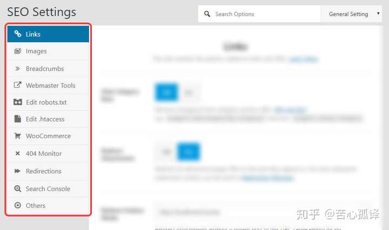Screen dimensions: 389x230
Task: Click the picture icon beside Images
Action: click(18, 51)
